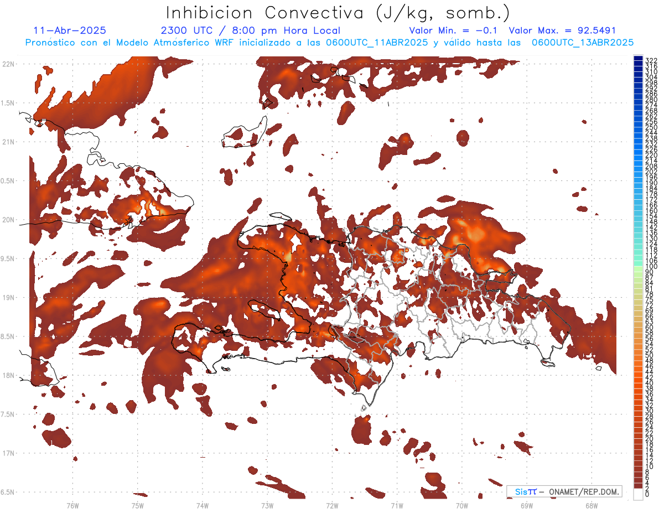Click the "100" color bar value
The image size is (664, 513).
651,267
